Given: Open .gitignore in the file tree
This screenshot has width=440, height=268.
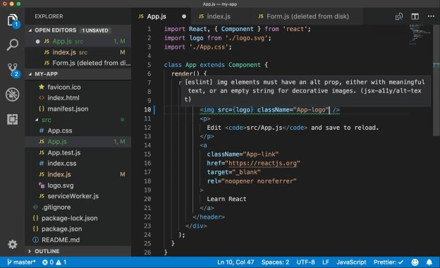Looking at the screenshot, I should [x=78, y=207].
